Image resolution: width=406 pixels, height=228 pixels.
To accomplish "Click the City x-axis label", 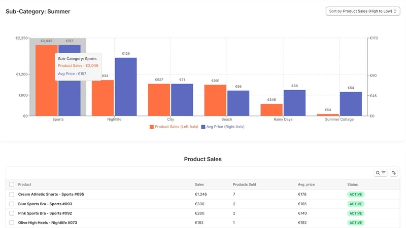I will tap(171, 120).
